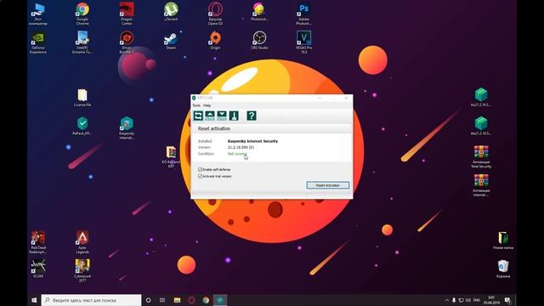
Task: Select the Kaspersky Internet Security desktop shortcut
Action: click(x=127, y=128)
